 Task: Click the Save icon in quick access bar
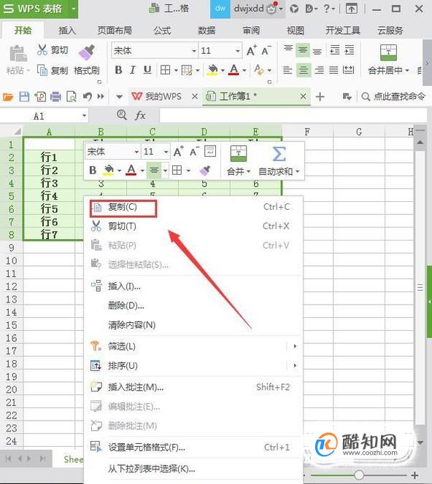pyautogui.click(x=24, y=97)
